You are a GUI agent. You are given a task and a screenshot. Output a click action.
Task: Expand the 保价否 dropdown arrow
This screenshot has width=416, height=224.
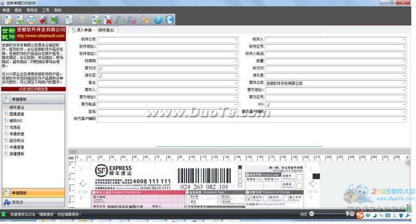pos(236,76)
